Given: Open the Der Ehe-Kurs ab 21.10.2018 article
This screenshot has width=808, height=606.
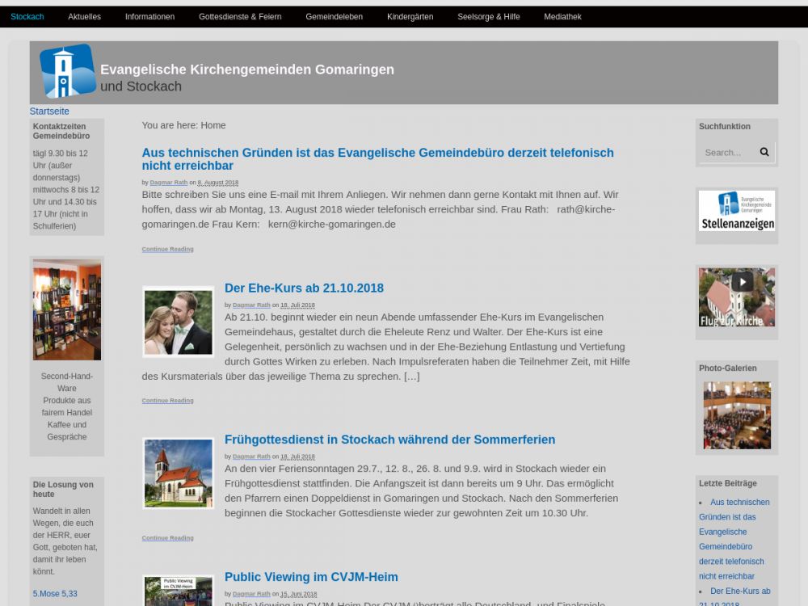Looking at the screenshot, I should click(304, 288).
